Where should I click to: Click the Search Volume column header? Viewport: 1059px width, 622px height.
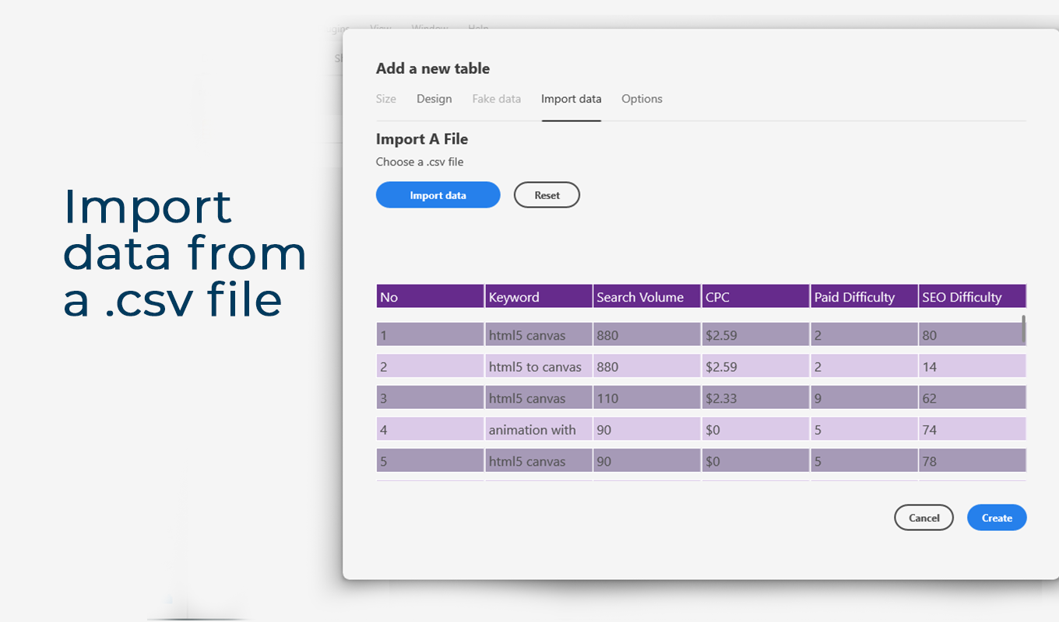coord(647,296)
